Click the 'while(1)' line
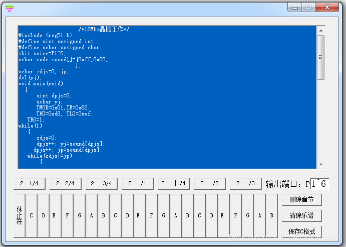 30,126
